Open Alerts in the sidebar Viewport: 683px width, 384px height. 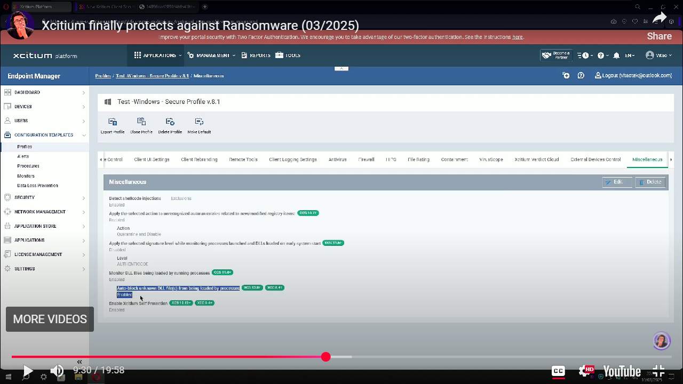[23, 156]
